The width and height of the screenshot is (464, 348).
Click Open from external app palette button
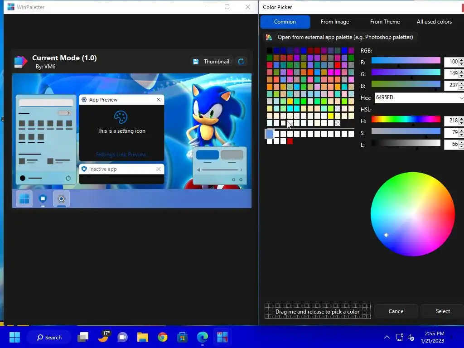(x=340, y=37)
